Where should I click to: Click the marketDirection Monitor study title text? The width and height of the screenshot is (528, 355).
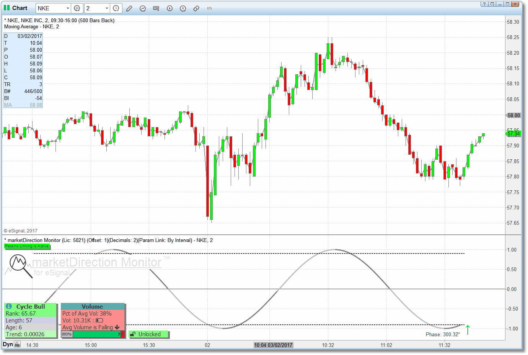(x=109, y=240)
